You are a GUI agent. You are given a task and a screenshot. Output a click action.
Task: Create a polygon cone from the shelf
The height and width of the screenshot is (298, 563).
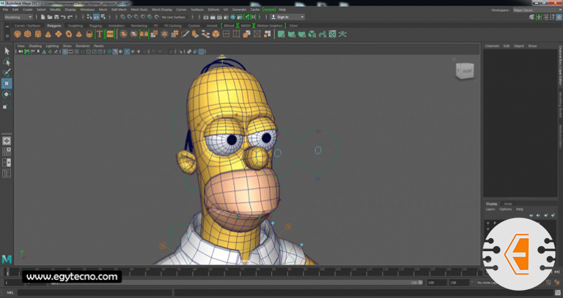48,34
